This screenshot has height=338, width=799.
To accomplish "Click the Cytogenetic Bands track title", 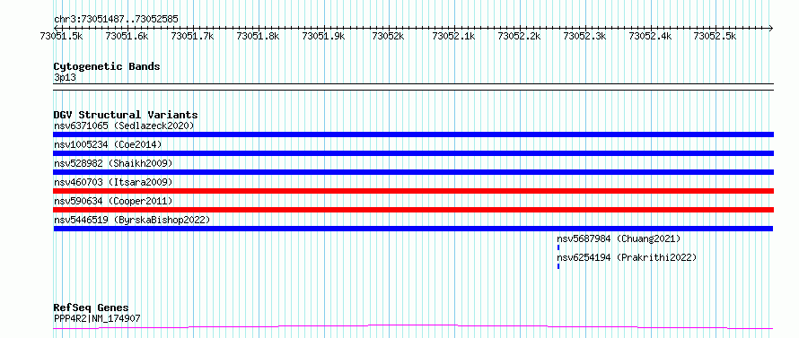I will (107, 66).
